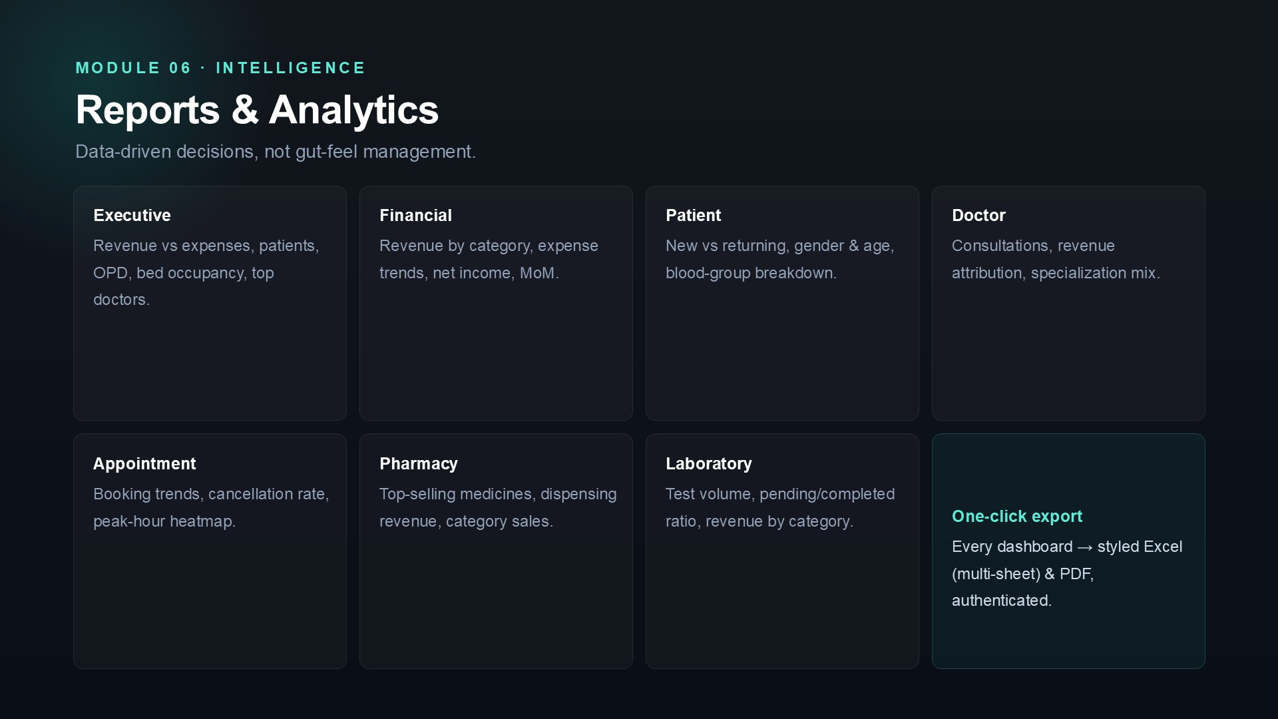Image resolution: width=1278 pixels, height=719 pixels.
Task: Select Revenue by category expense text
Action: pos(489,259)
